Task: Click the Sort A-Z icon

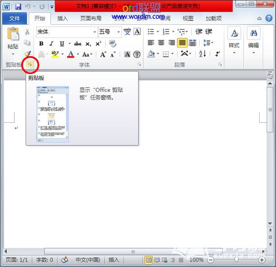Action: pos(203,54)
